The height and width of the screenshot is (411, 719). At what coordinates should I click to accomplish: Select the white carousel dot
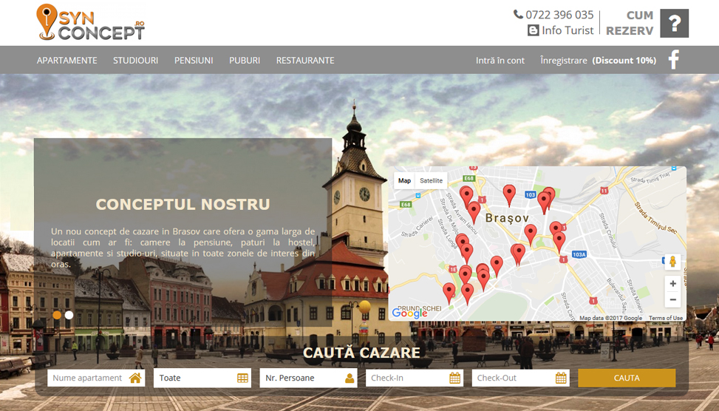coord(69,315)
